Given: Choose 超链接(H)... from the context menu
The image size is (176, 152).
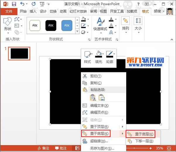Looking at the screenshot, I should tap(103, 141).
